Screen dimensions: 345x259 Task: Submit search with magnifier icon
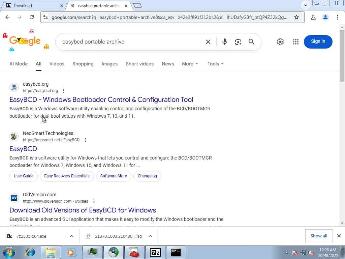click(251, 41)
